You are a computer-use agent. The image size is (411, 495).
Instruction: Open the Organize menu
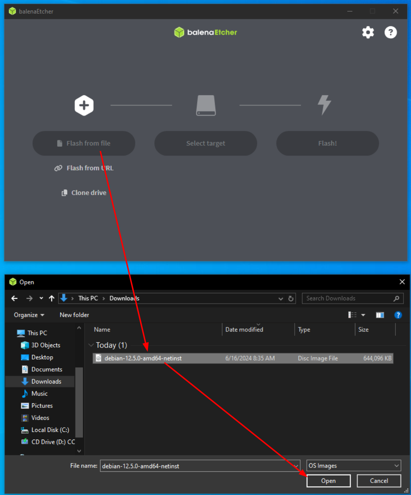point(29,315)
